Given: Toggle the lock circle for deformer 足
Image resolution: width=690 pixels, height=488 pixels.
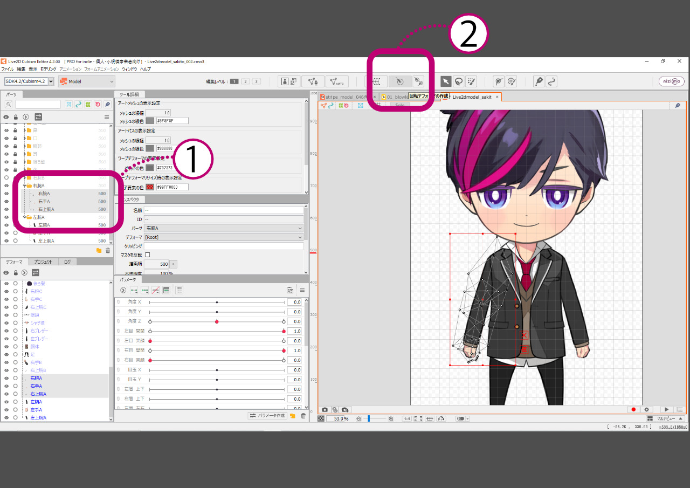Looking at the screenshot, I should pos(16,354).
